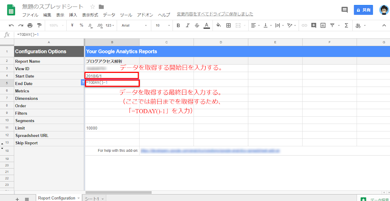Viewport: 390px width, 201px height.
Task: Increase decimal places
Action: pos(99,26)
